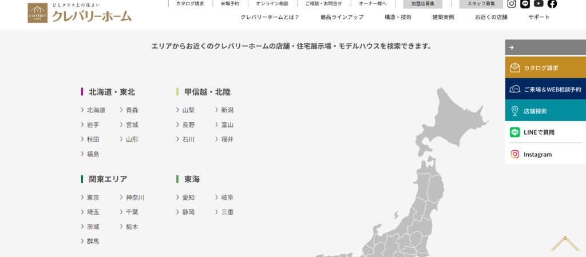Open the Instagram icon in top header

(512, 4)
